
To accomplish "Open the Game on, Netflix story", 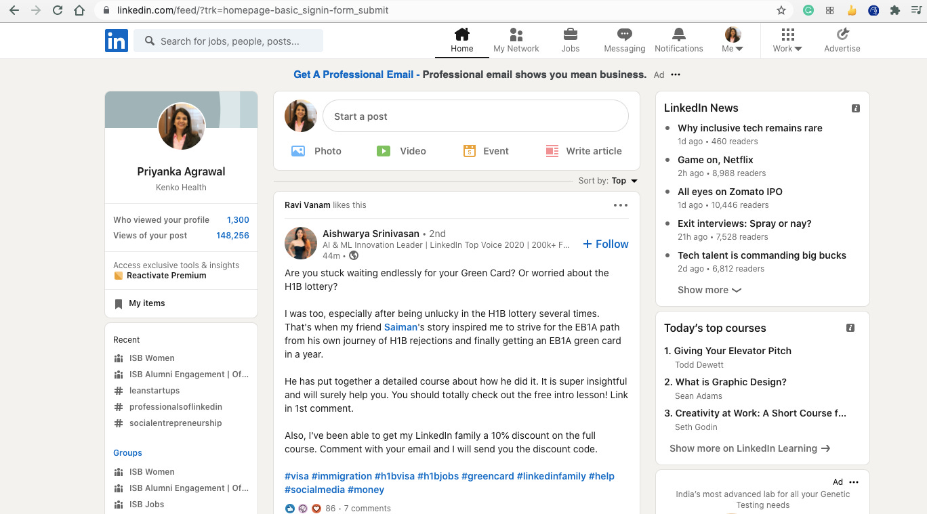I will pyautogui.click(x=716, y=160).
